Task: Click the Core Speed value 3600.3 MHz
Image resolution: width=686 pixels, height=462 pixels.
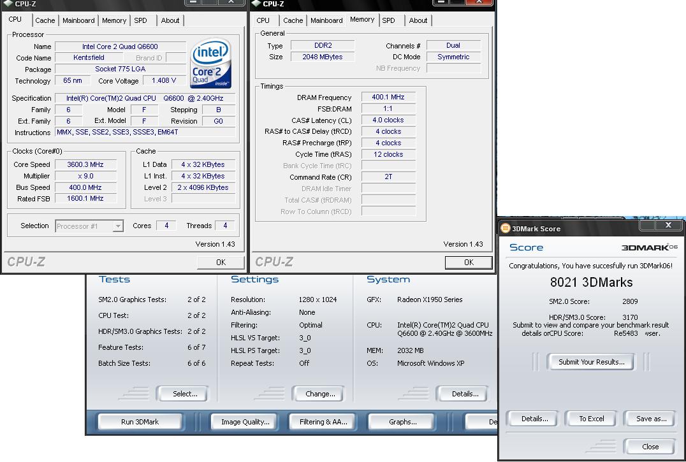Action: (x=85, y=164)
